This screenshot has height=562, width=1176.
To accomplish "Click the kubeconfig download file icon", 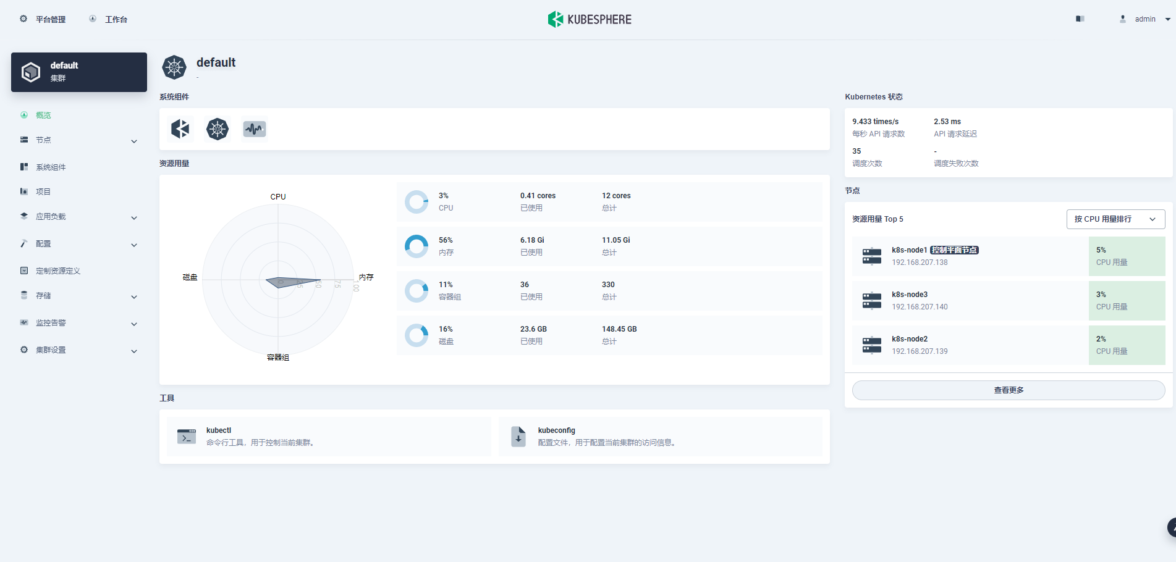I will [x=518, y=437].
